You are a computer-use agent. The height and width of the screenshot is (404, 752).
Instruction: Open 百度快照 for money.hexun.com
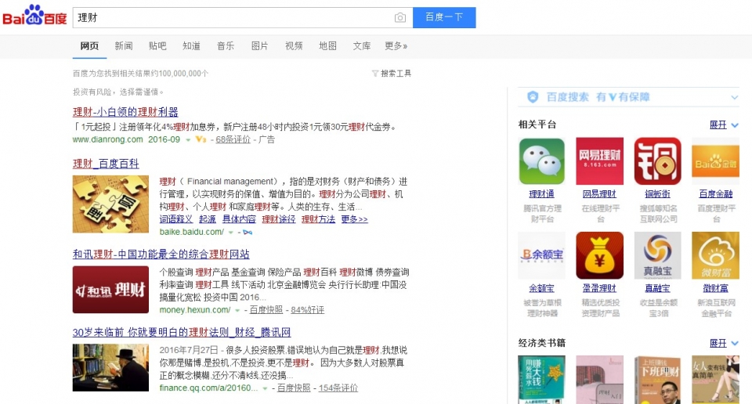(266, 310)
